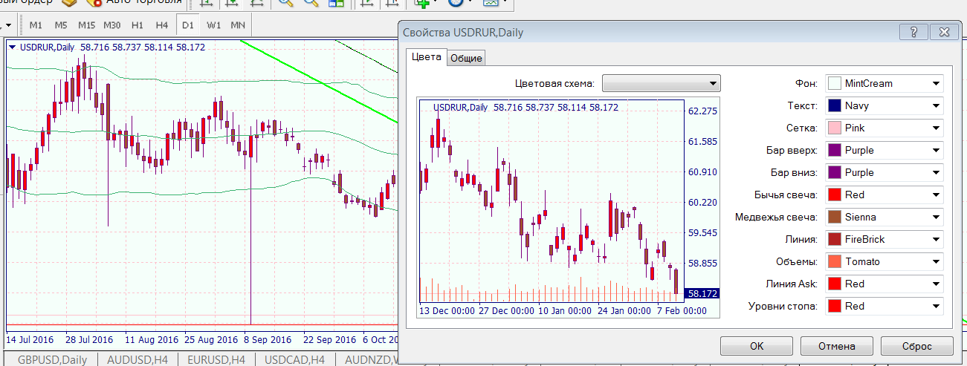Viewport: 967px width, 366px height.
Task: Switch to the Общие tab
Action: [467, 58]
